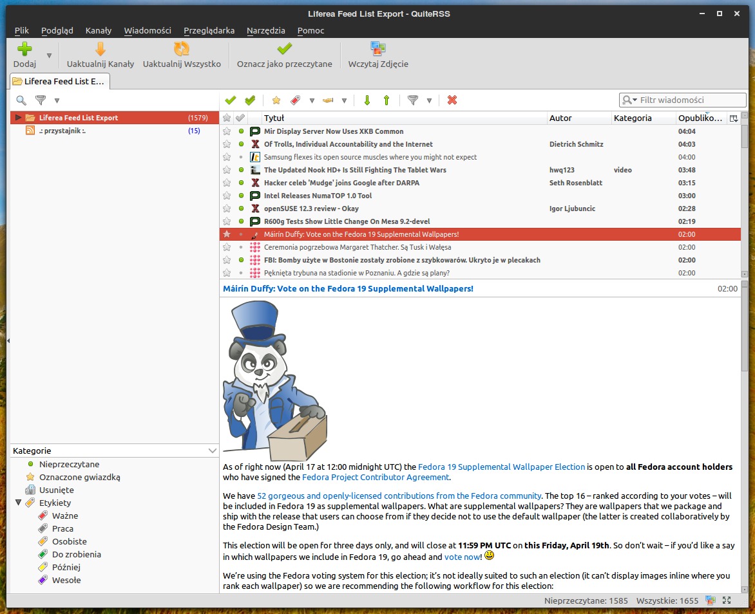Open Máirín Duffy article title link

click(348, 289)
